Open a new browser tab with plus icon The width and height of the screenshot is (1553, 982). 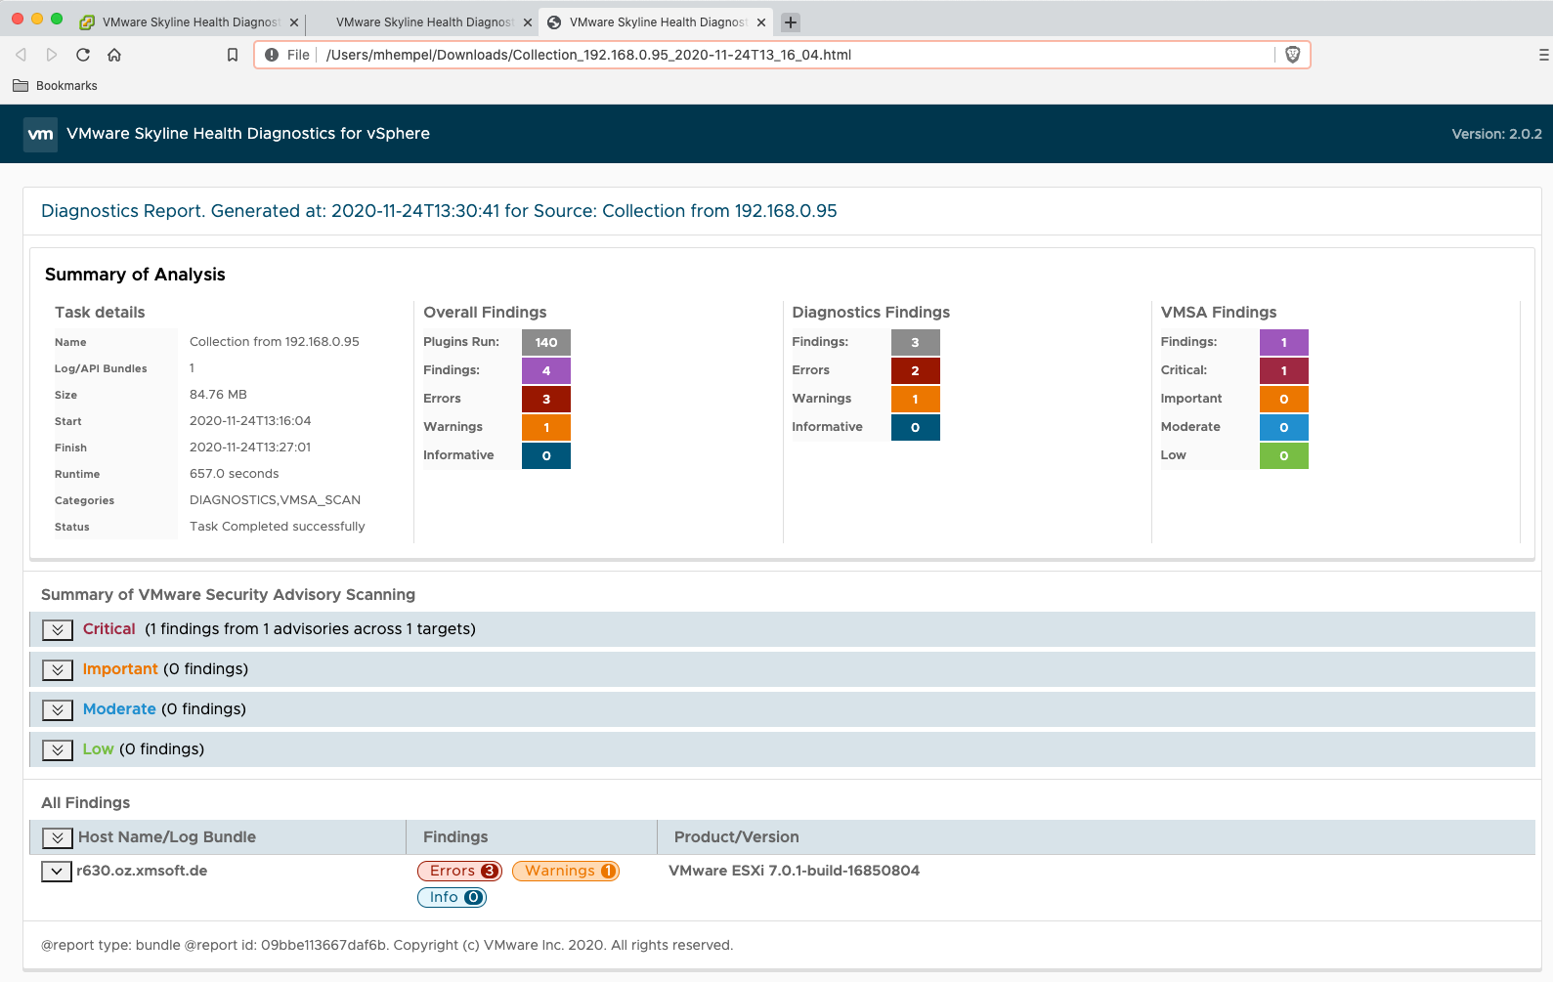click(x=791, y=21)
